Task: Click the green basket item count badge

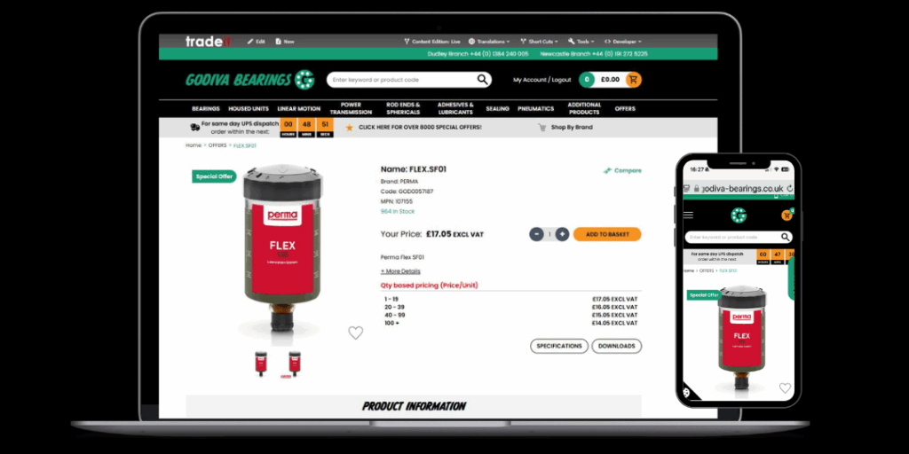Action: click(587, 80)
